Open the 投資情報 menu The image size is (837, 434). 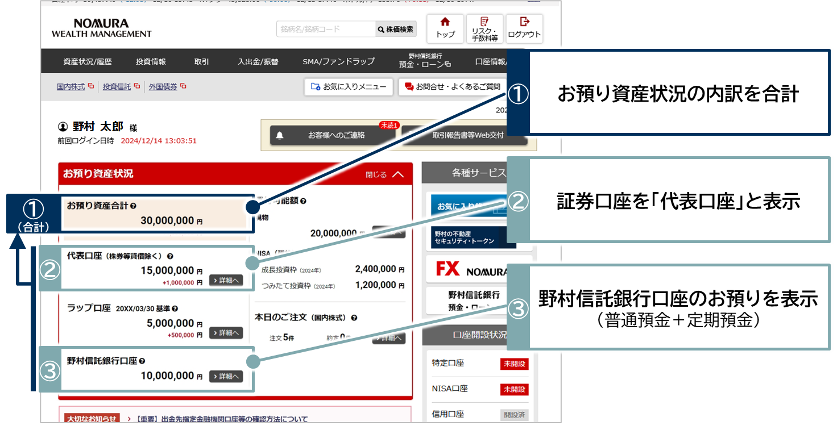coord(151,61)
